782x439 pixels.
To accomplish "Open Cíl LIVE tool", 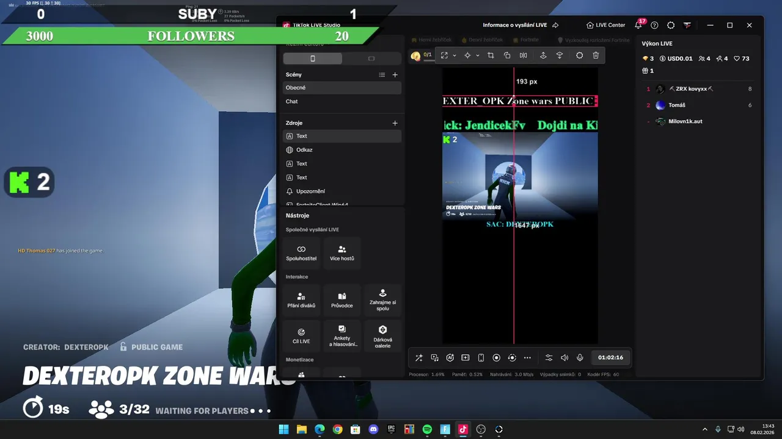I will coord(301,336).
